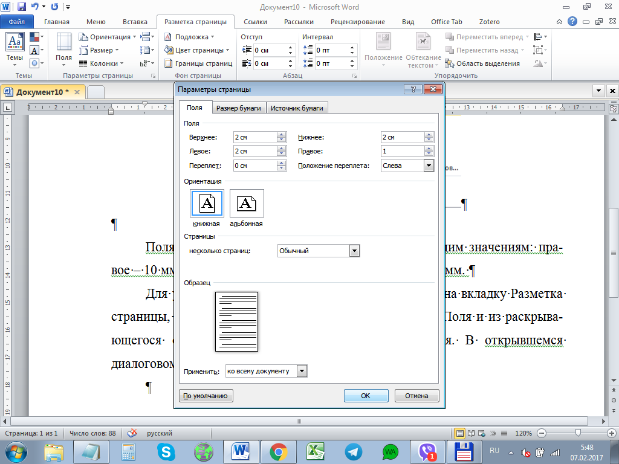Screen dimensions: 619x464
Task: Launch paragraph dialog from Абзац group corner
Action: point(354,76)
